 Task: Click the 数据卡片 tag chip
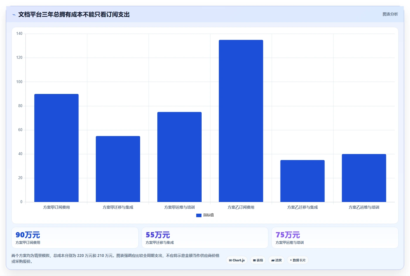pyautogui.click(x=297, y=260)
